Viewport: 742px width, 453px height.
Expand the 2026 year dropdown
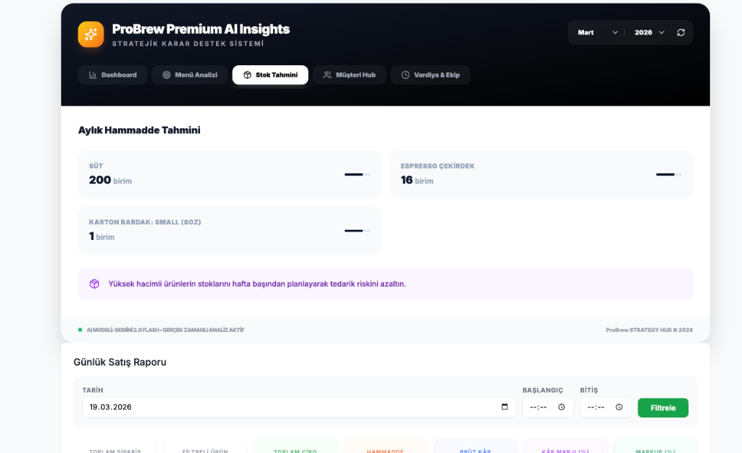pyautogui.click(x=649, y=33)
